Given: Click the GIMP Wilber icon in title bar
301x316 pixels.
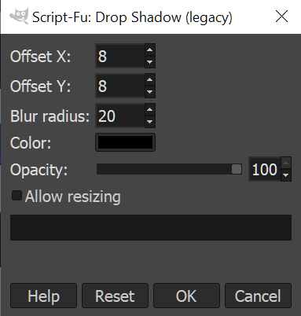Looking at the screenshot, I should pos(19,17).
